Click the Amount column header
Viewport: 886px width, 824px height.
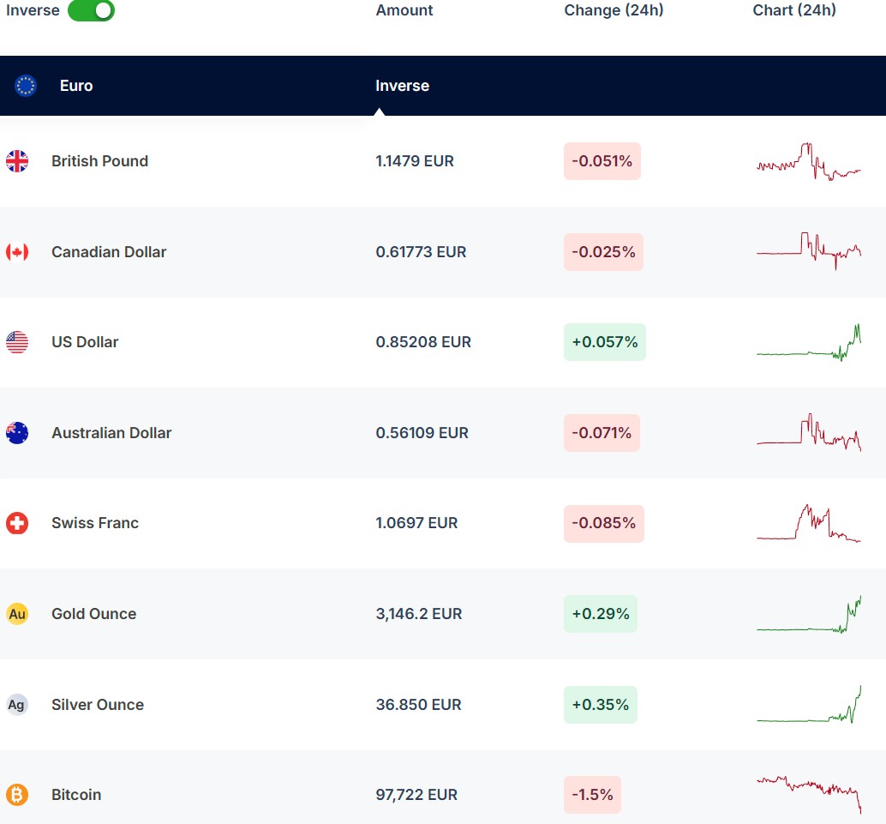[x=404, y=10]
